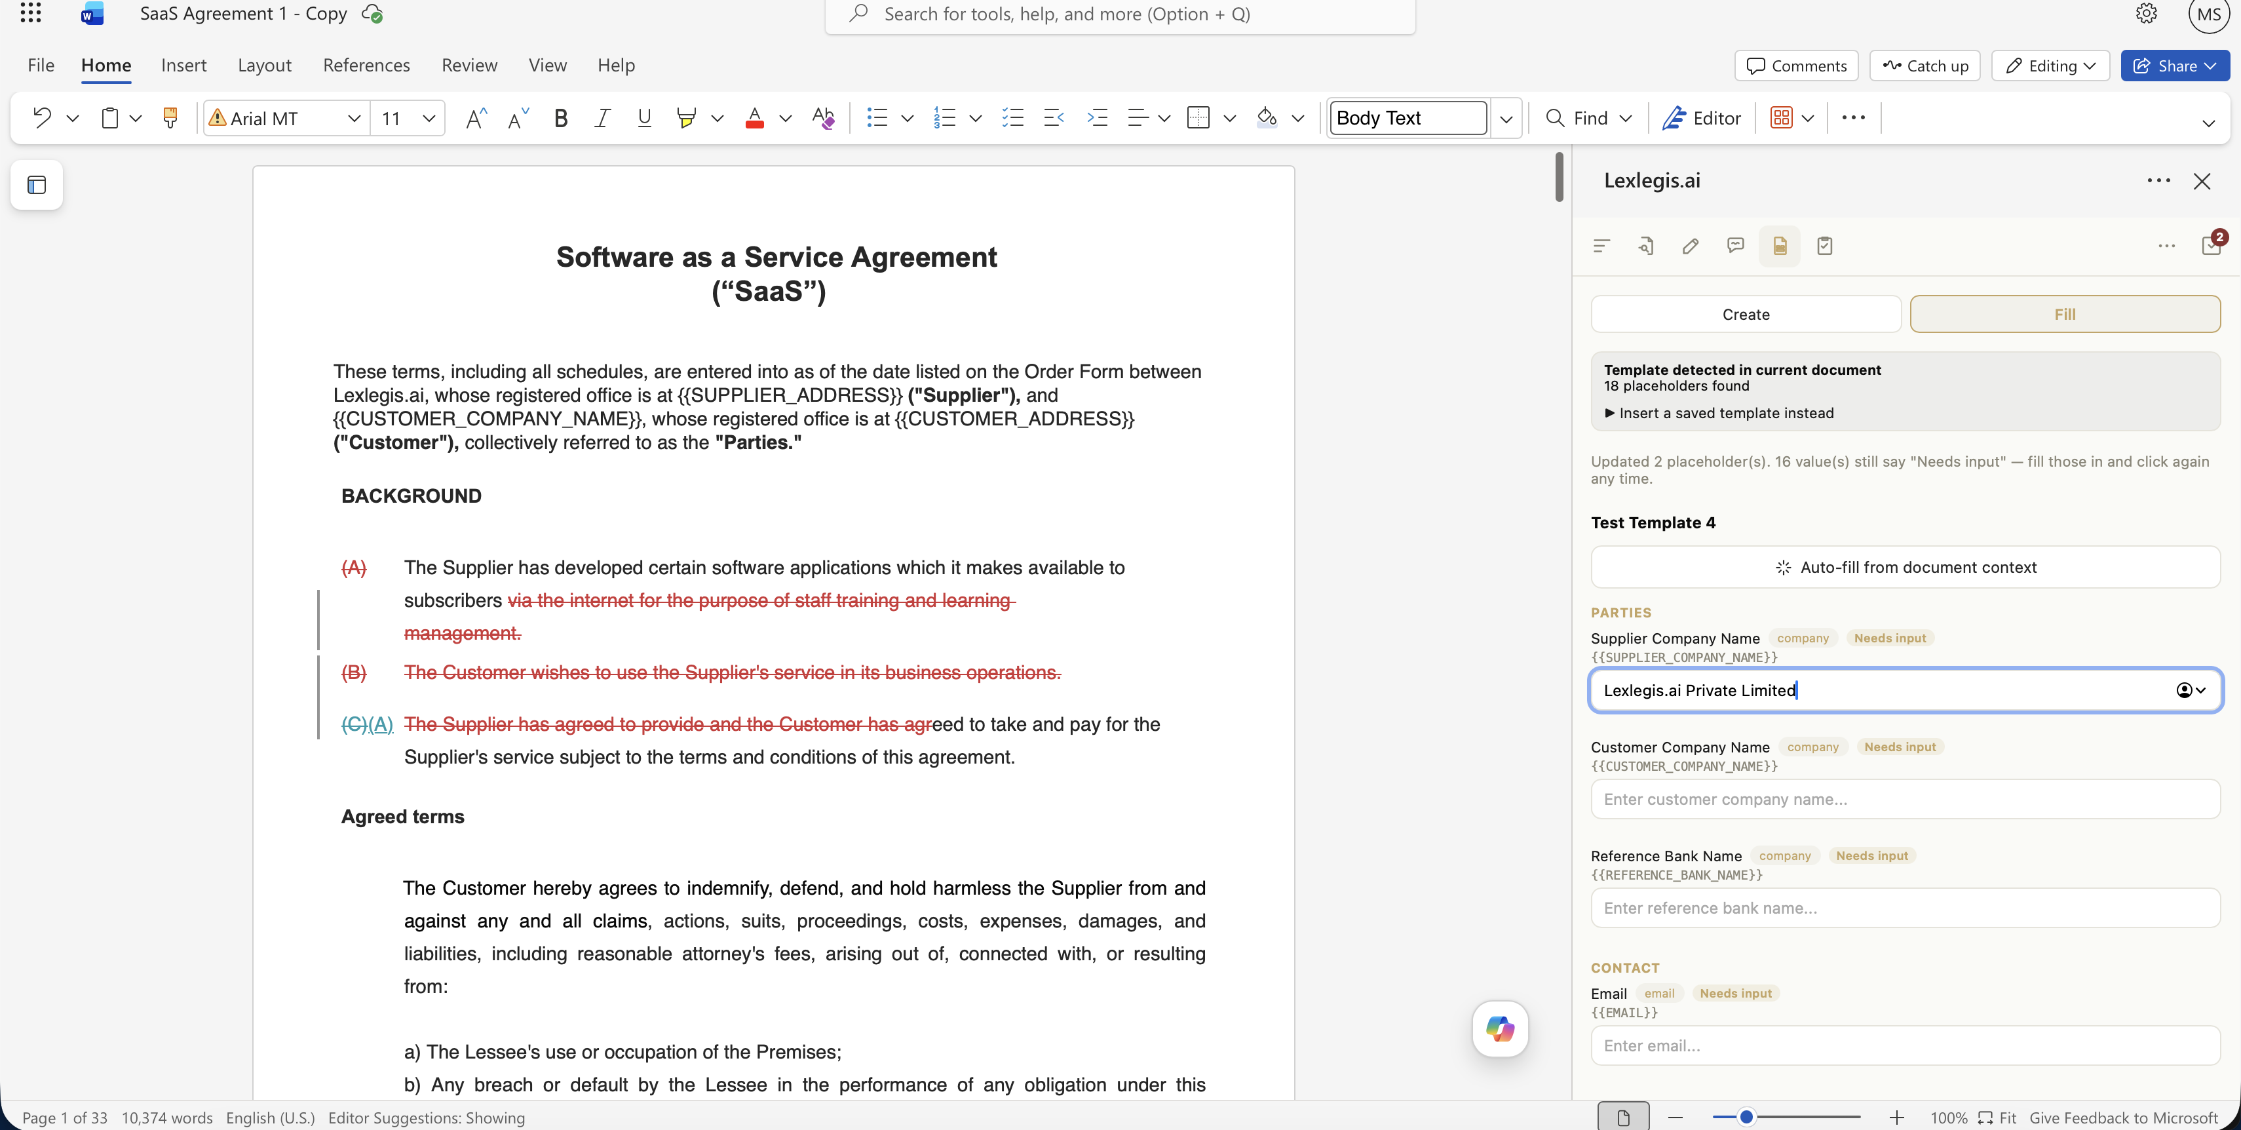Click the Decrease Indent icon

pyautogui.click(x=1054, y=117)
